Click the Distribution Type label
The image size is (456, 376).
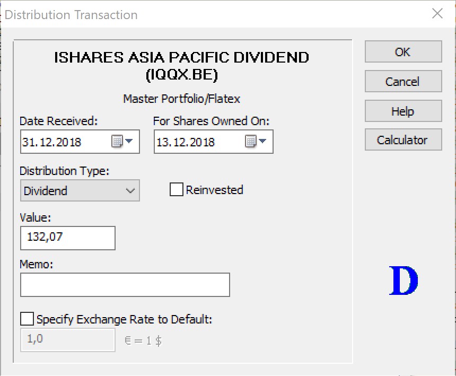(64, 171)
